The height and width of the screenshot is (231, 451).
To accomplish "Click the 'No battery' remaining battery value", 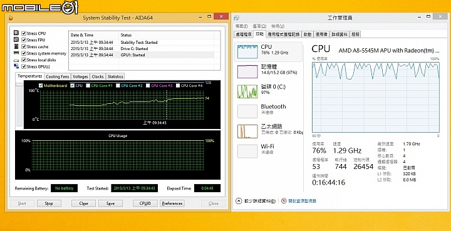I will click(x=64, y=188).
